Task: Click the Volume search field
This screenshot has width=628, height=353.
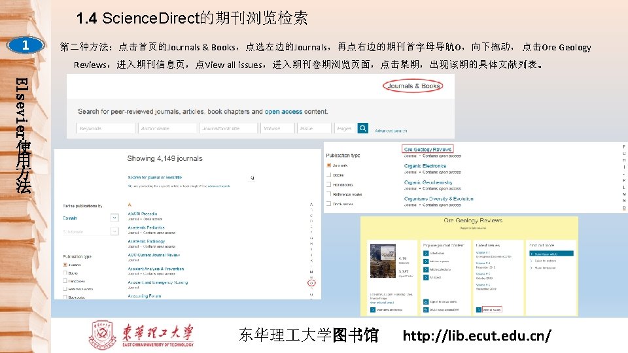Action: (x=277, y=129)
